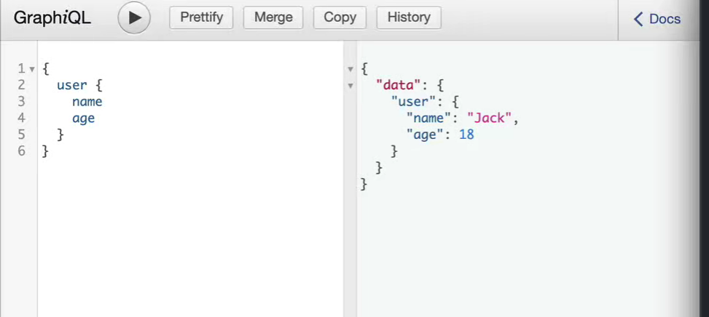Click the name field in the query editor
The image size is (709, 317).
click(87, 102)
